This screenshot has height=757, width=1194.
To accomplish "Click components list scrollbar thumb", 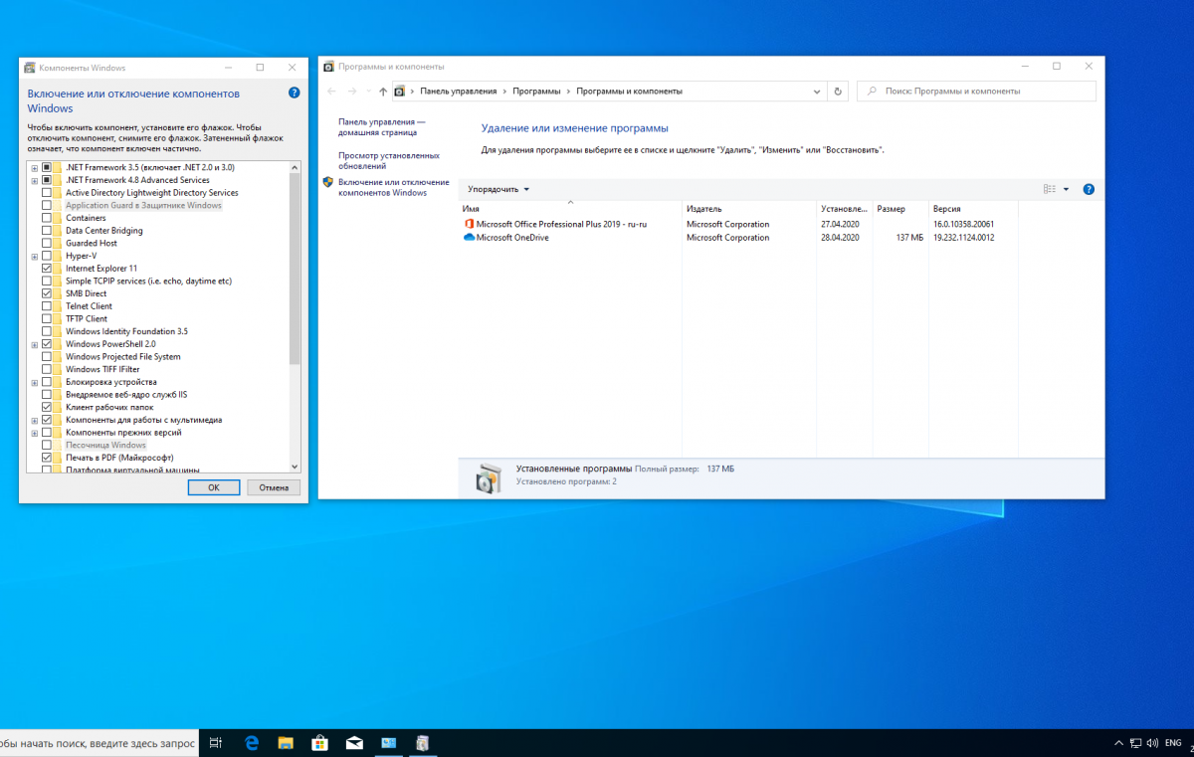I will pos(295,269).
